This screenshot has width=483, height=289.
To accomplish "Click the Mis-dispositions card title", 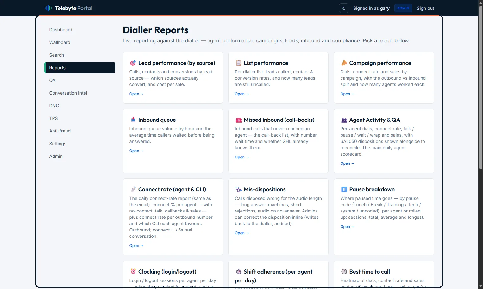I will (265, 189).
